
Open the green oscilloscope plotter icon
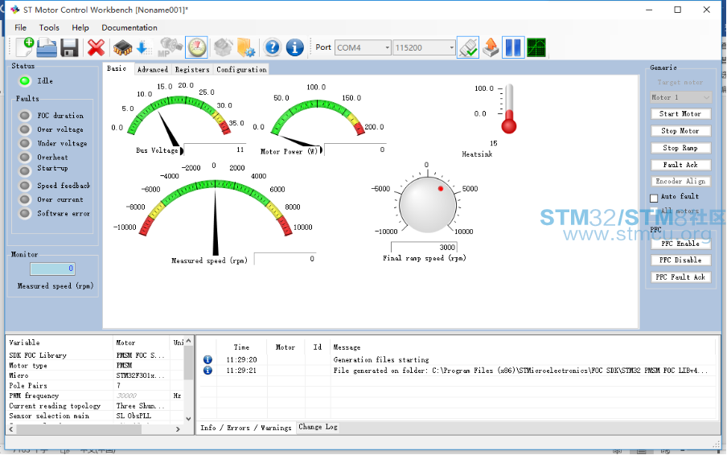(x=536, y=47)
